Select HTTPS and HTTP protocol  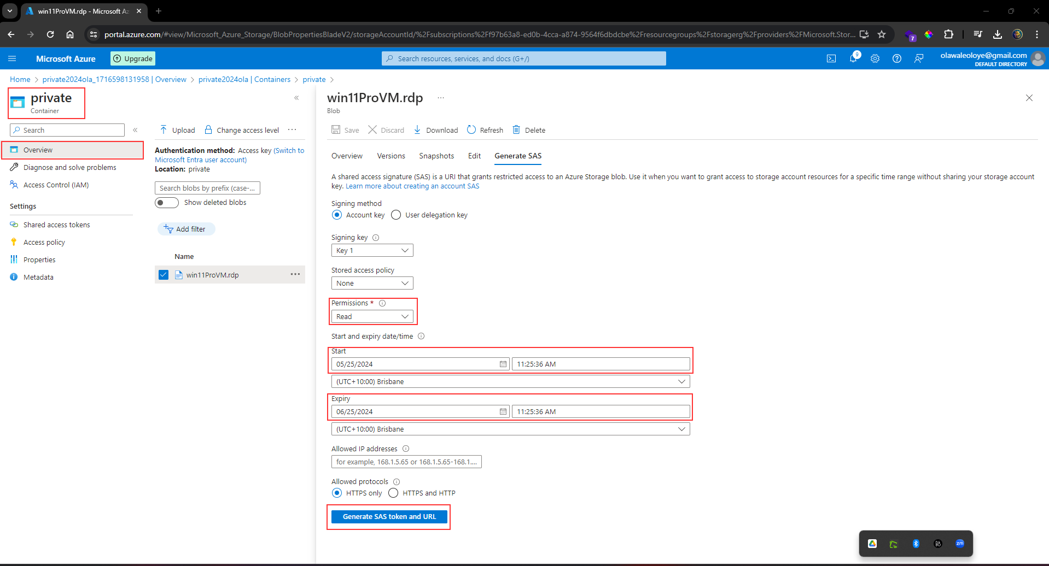[x=393, y=493]
